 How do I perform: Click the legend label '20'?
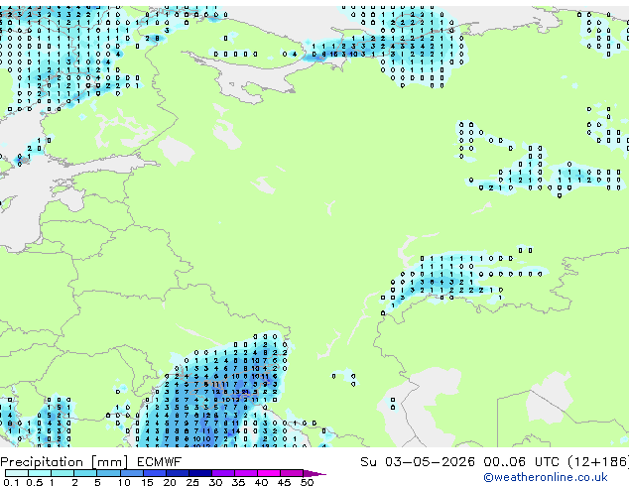click(x=170, y=482)
